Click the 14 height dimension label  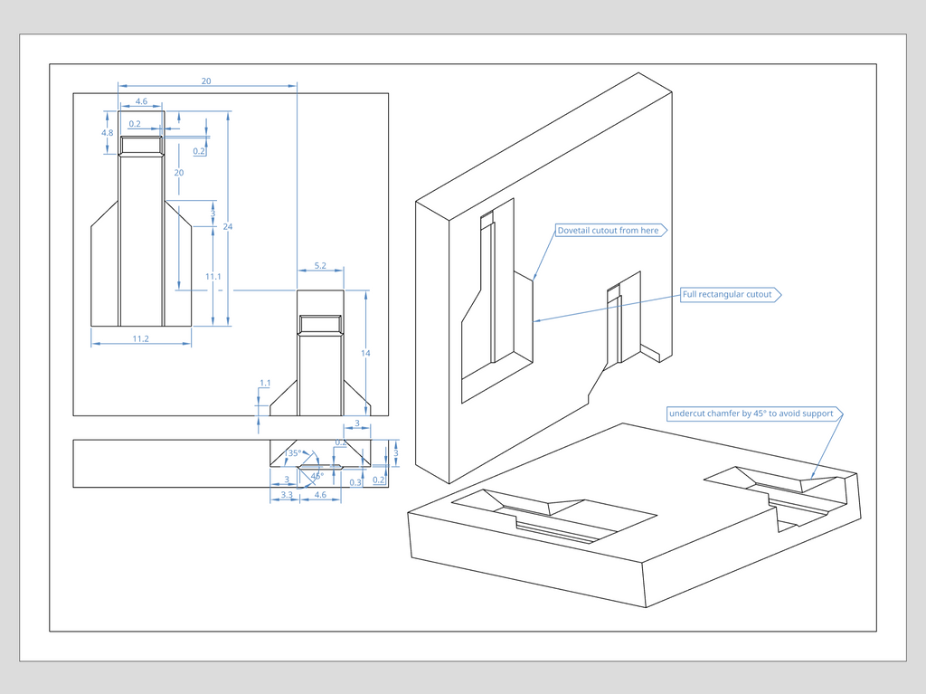pyautogui.click(x=365, y=353)
